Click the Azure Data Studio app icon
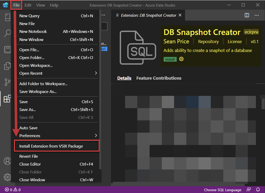 coord(5,5)
